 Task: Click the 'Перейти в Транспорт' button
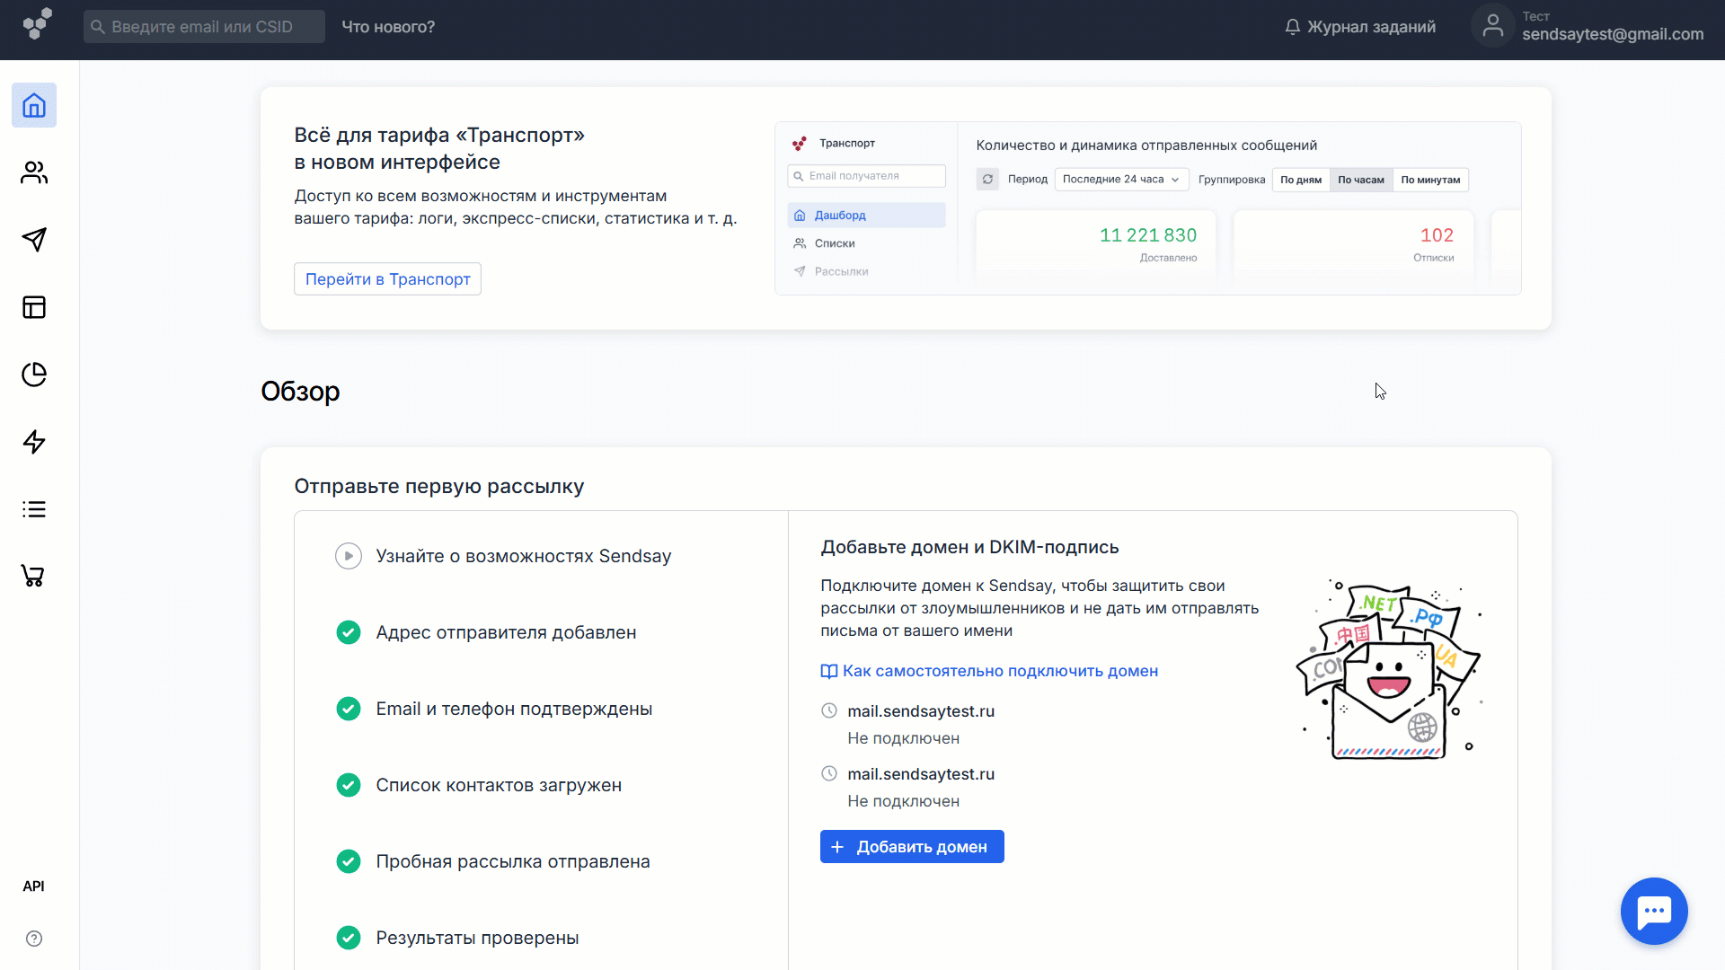click(387, 279)
